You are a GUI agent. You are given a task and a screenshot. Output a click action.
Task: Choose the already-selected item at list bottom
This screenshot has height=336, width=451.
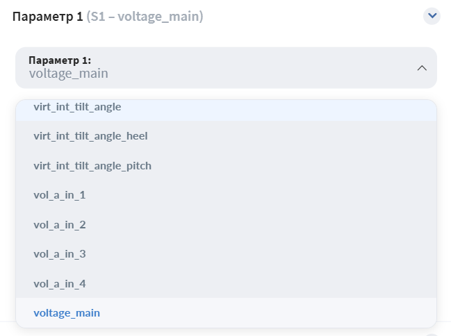pyautogui.click(x=226, y=312)
